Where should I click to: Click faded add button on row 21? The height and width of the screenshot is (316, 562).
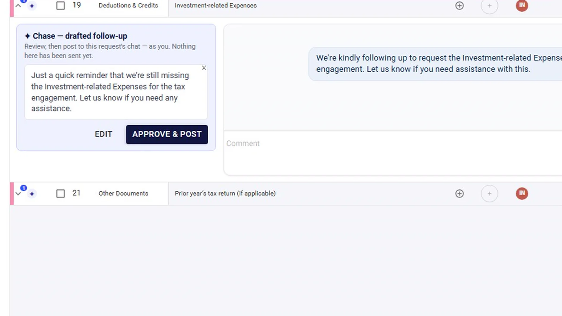pos(489,193)
